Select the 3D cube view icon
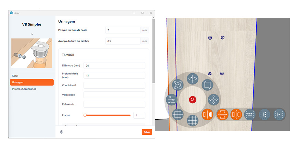Screen dimensions: 298x149 [x=177, y=85]
